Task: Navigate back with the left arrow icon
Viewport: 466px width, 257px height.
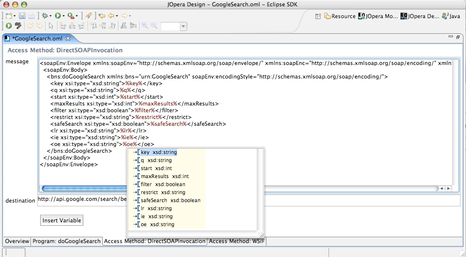Action: pyautogui.click(x=112, y=16)
